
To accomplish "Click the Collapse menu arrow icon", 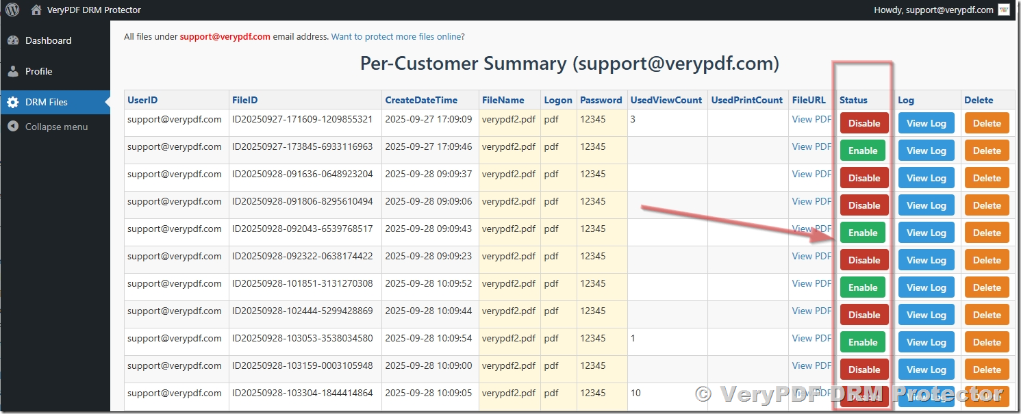I will tap(13, 127).
